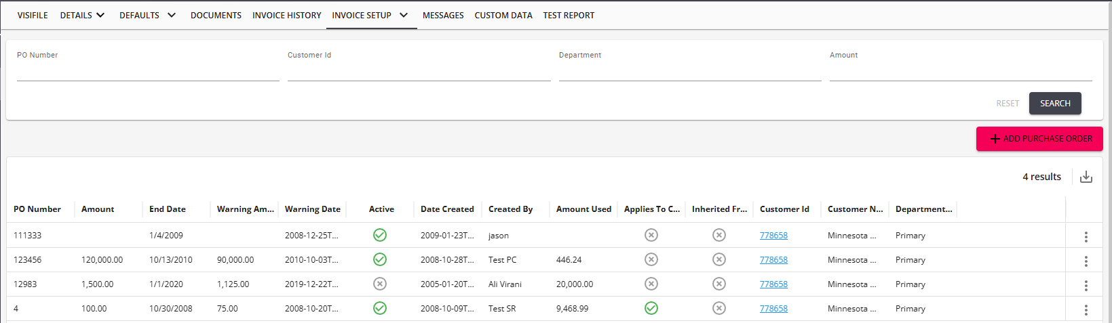Open three-dot menu for PO 12983
The width and height of the screenshot is (1112, 323).
point(1086,285)
